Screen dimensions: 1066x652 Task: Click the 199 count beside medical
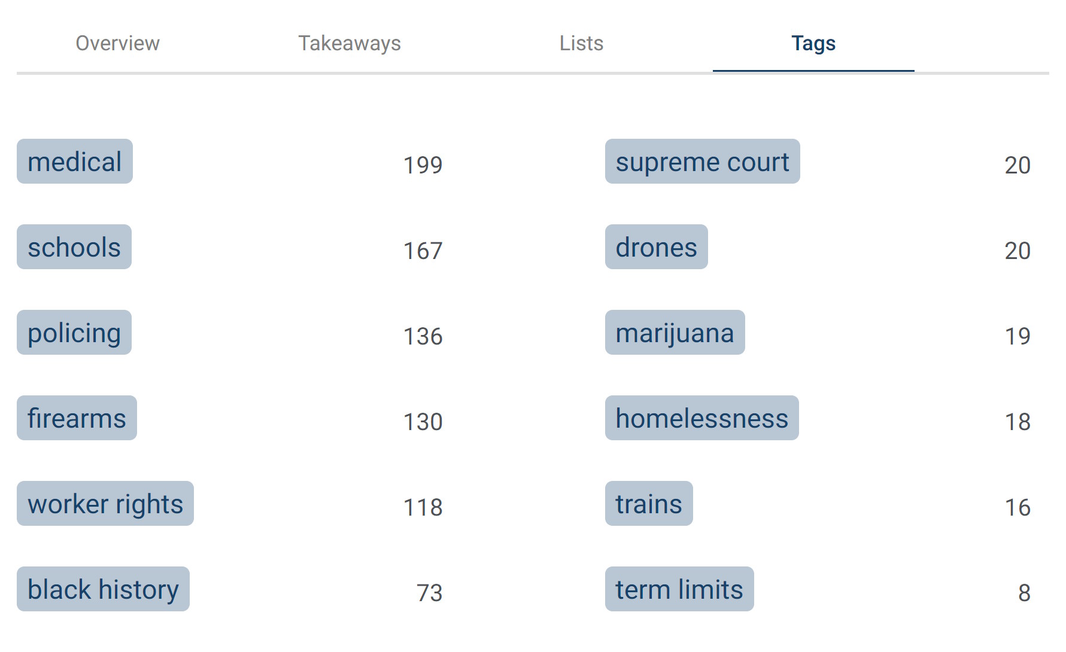coord(423,166)
